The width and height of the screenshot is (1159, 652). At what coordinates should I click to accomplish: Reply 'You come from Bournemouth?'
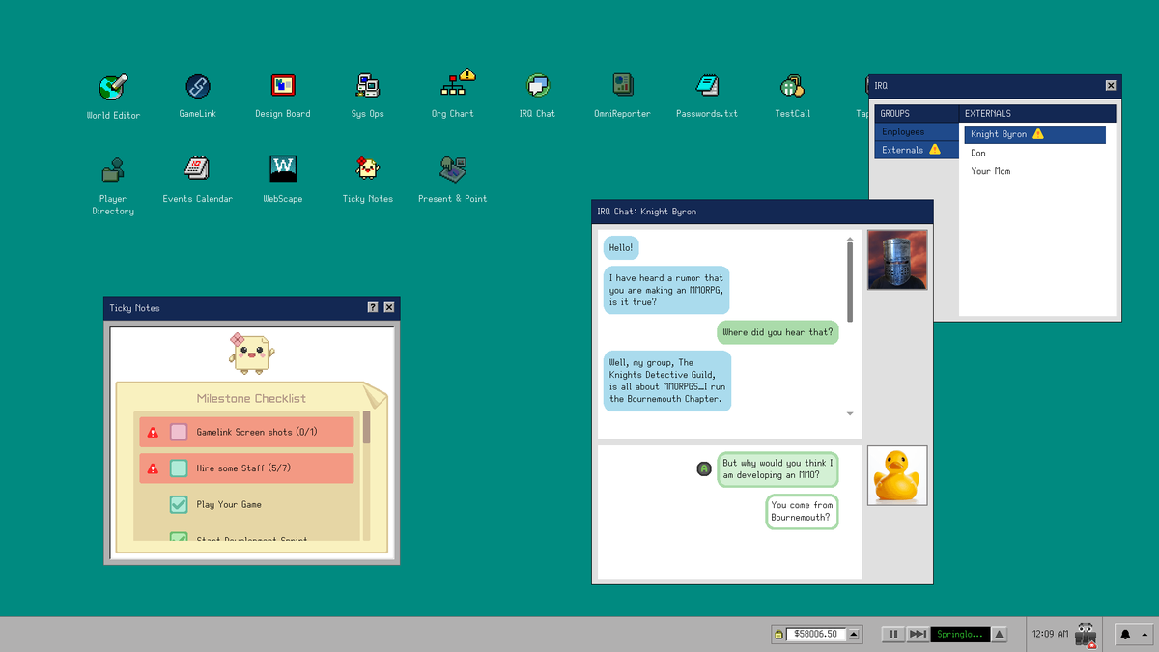[x=802, y=512]
